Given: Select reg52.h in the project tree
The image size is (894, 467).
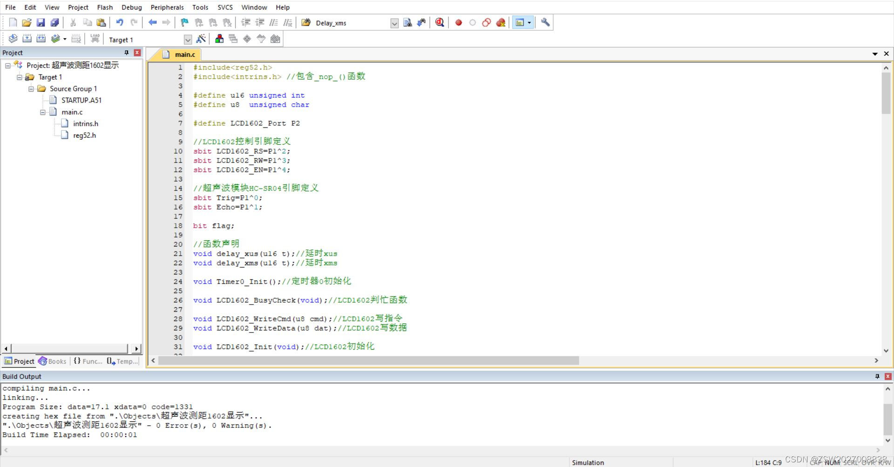Looking at the screenshot, I should coord(84,135).
